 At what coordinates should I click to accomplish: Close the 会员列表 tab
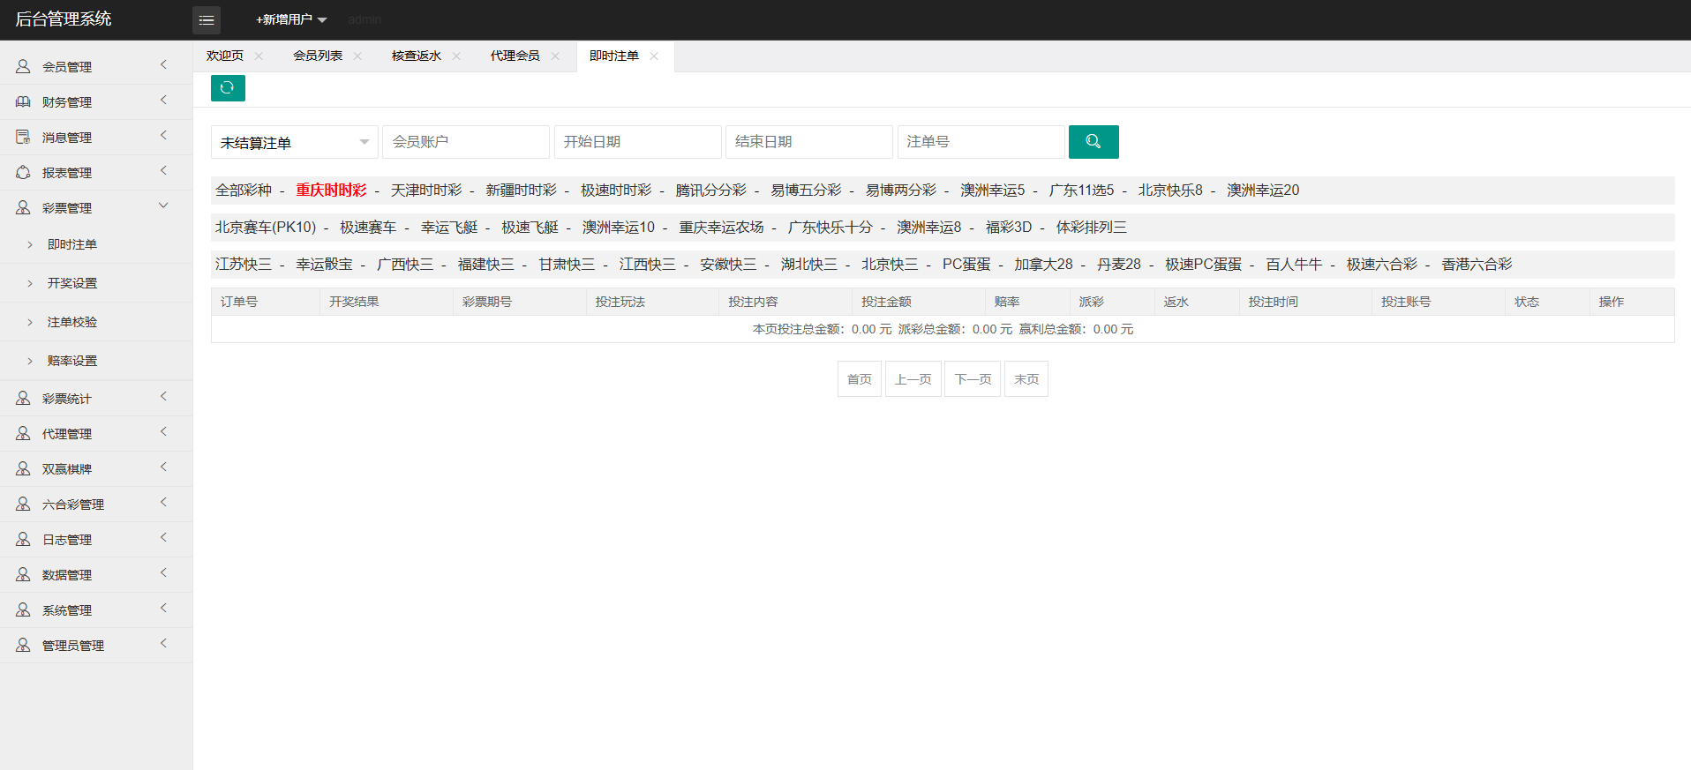pyautogui.click(x=357, y=56)
